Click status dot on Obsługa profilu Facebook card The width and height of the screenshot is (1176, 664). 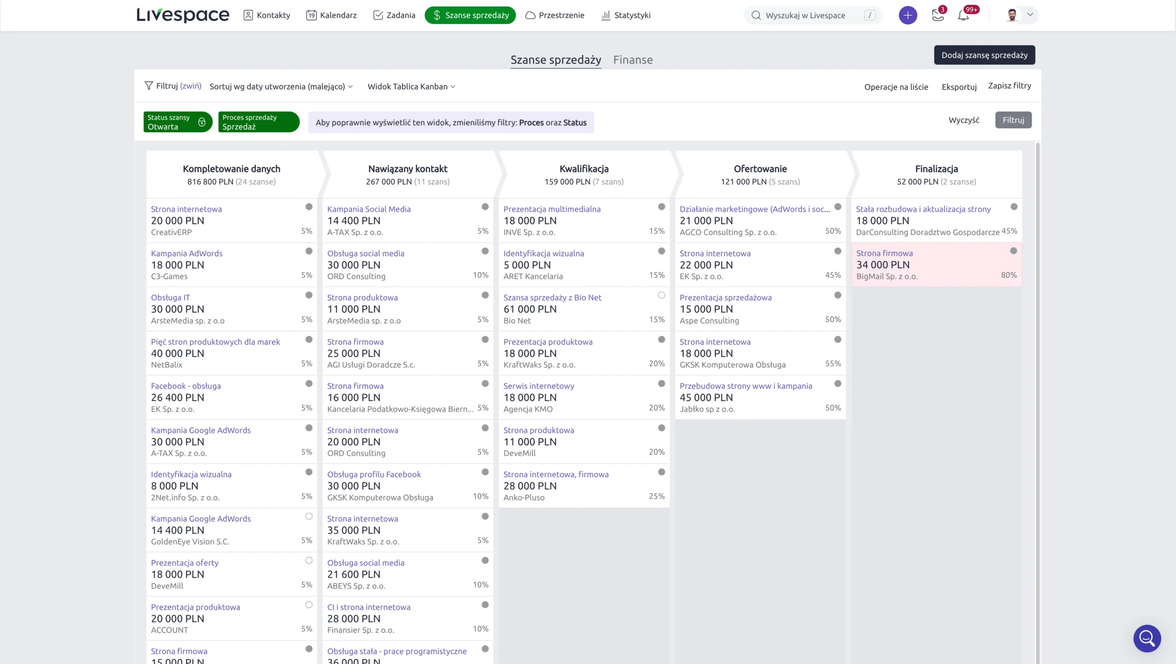pos(485,472)
